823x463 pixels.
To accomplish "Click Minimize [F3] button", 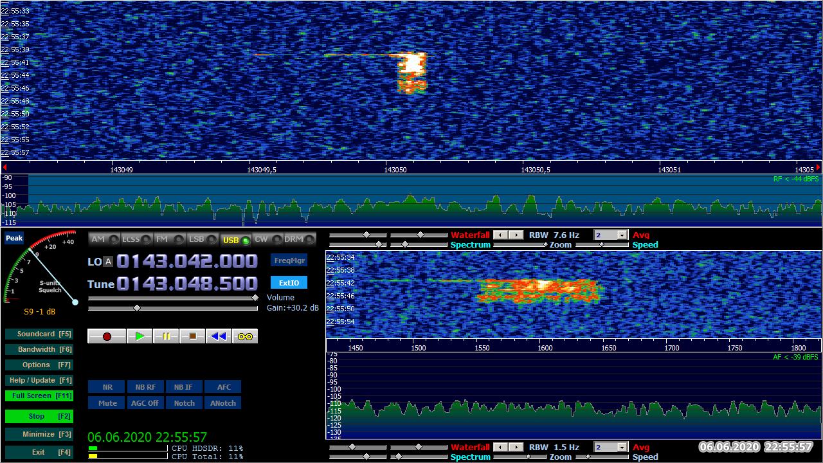I will tap(39, 435).
